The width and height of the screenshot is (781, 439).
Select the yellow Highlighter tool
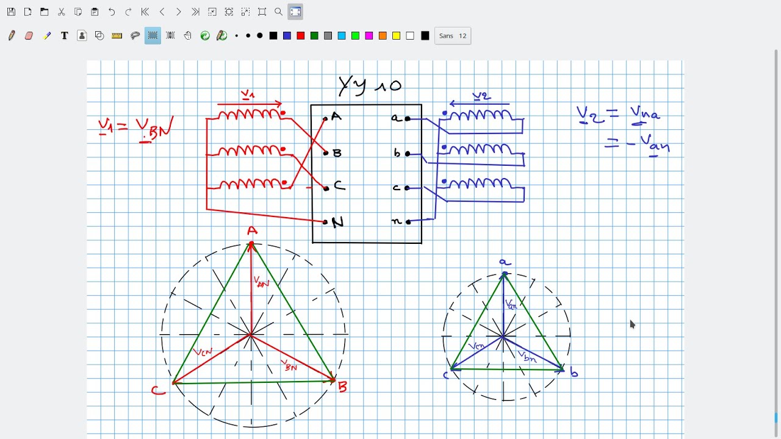pos(47,36)
